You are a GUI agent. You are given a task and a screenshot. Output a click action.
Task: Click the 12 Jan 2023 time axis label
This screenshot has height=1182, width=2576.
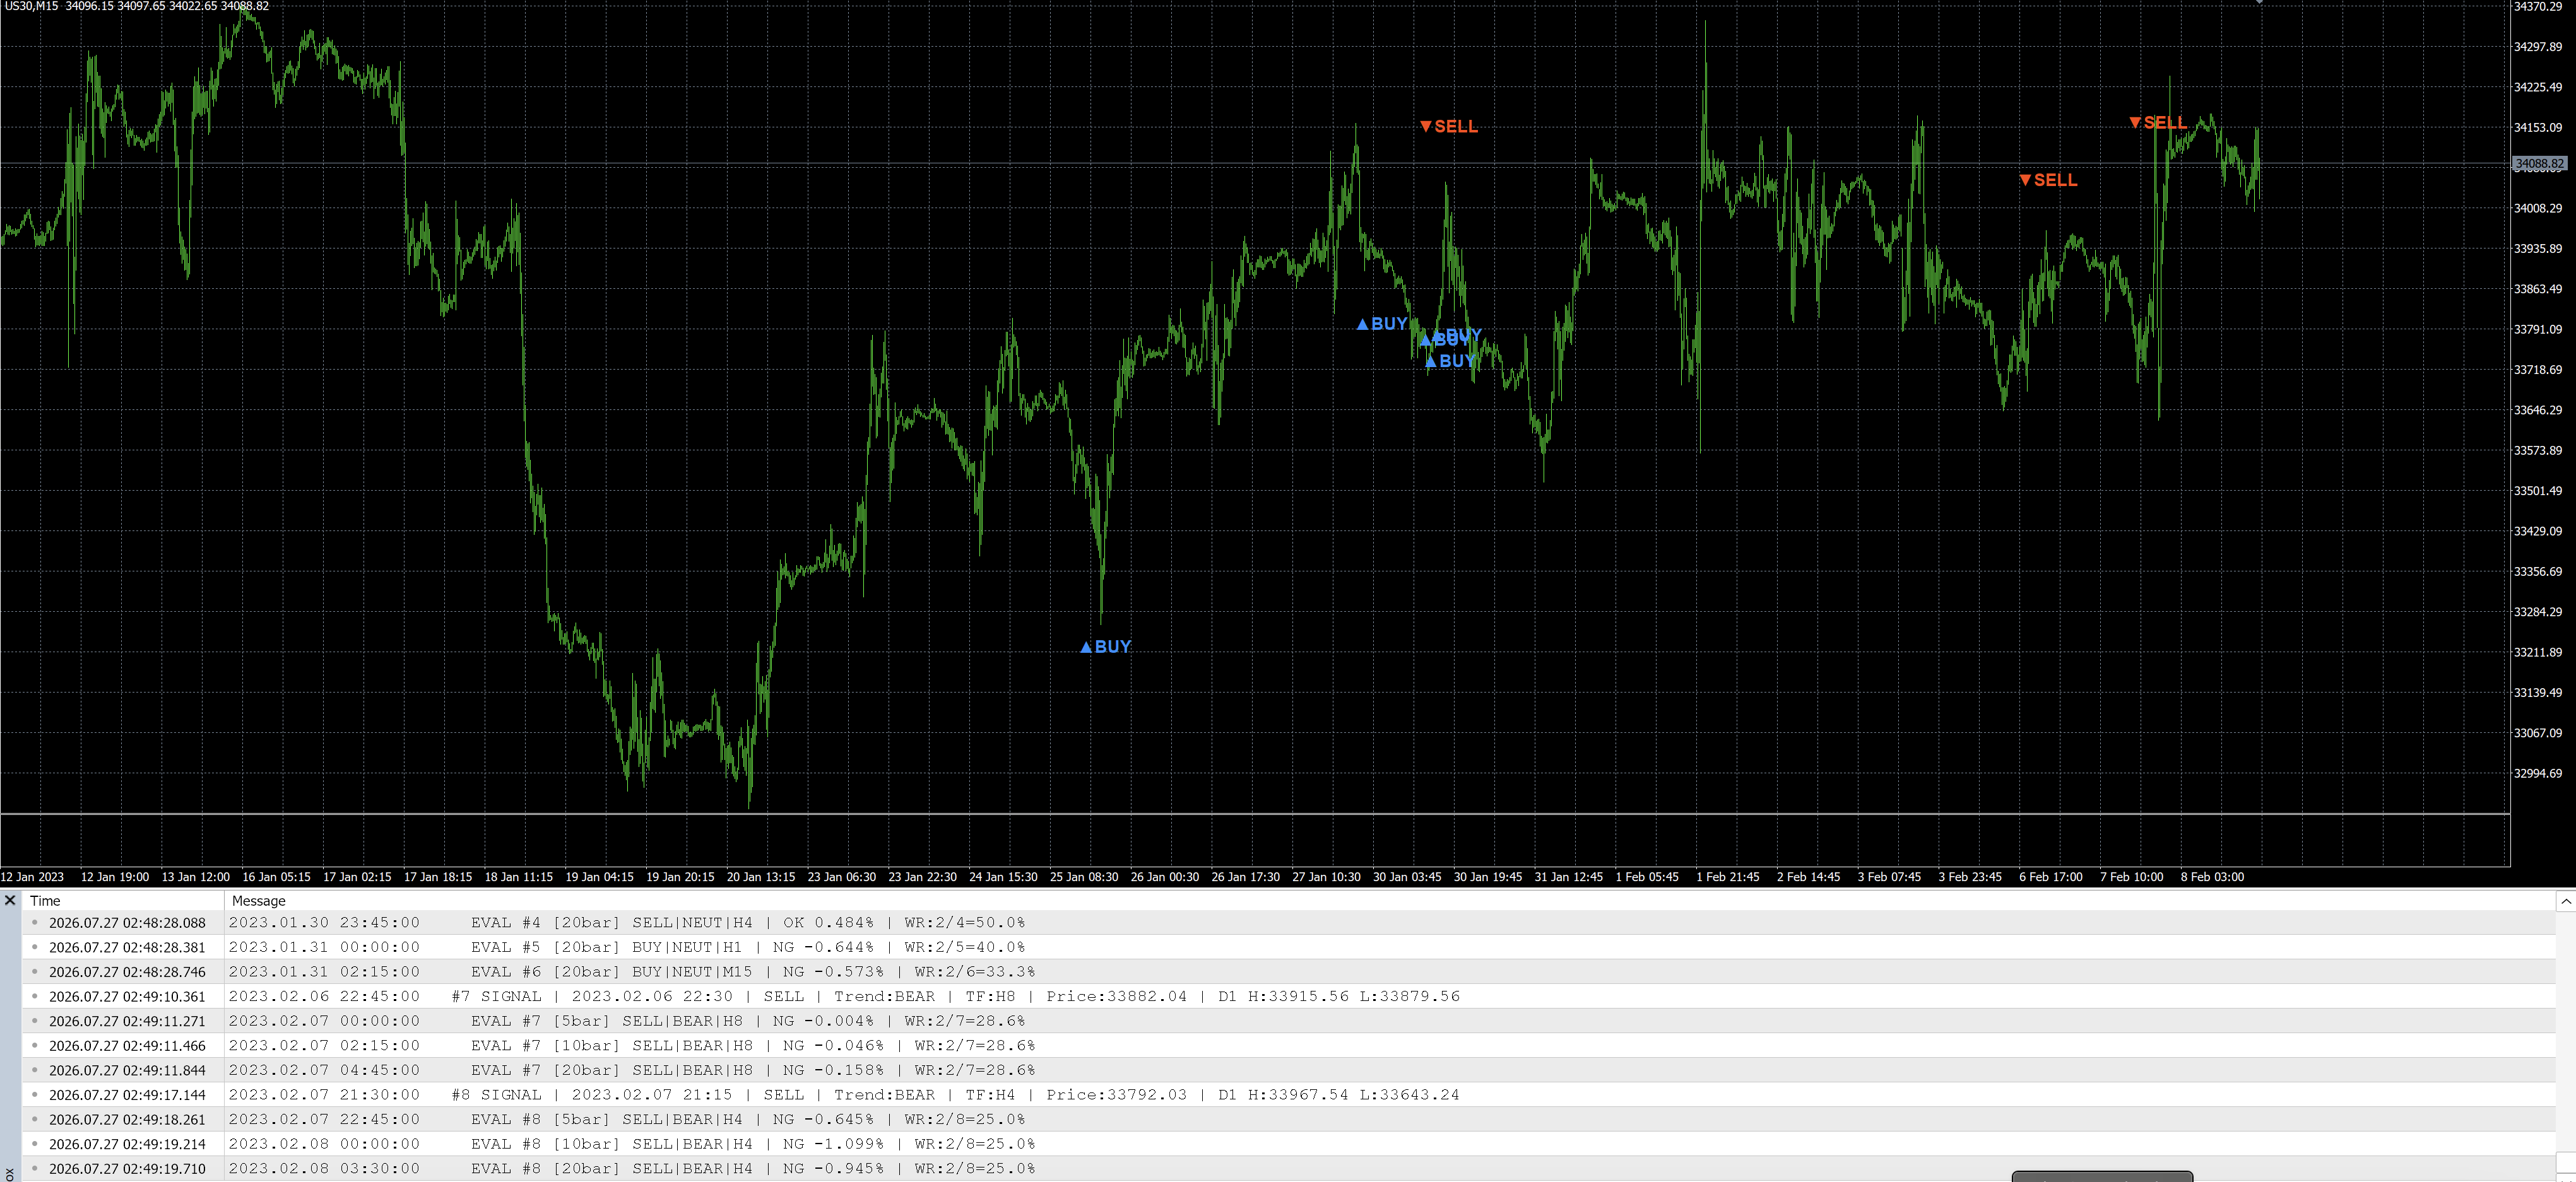click(x=32, y=876)
